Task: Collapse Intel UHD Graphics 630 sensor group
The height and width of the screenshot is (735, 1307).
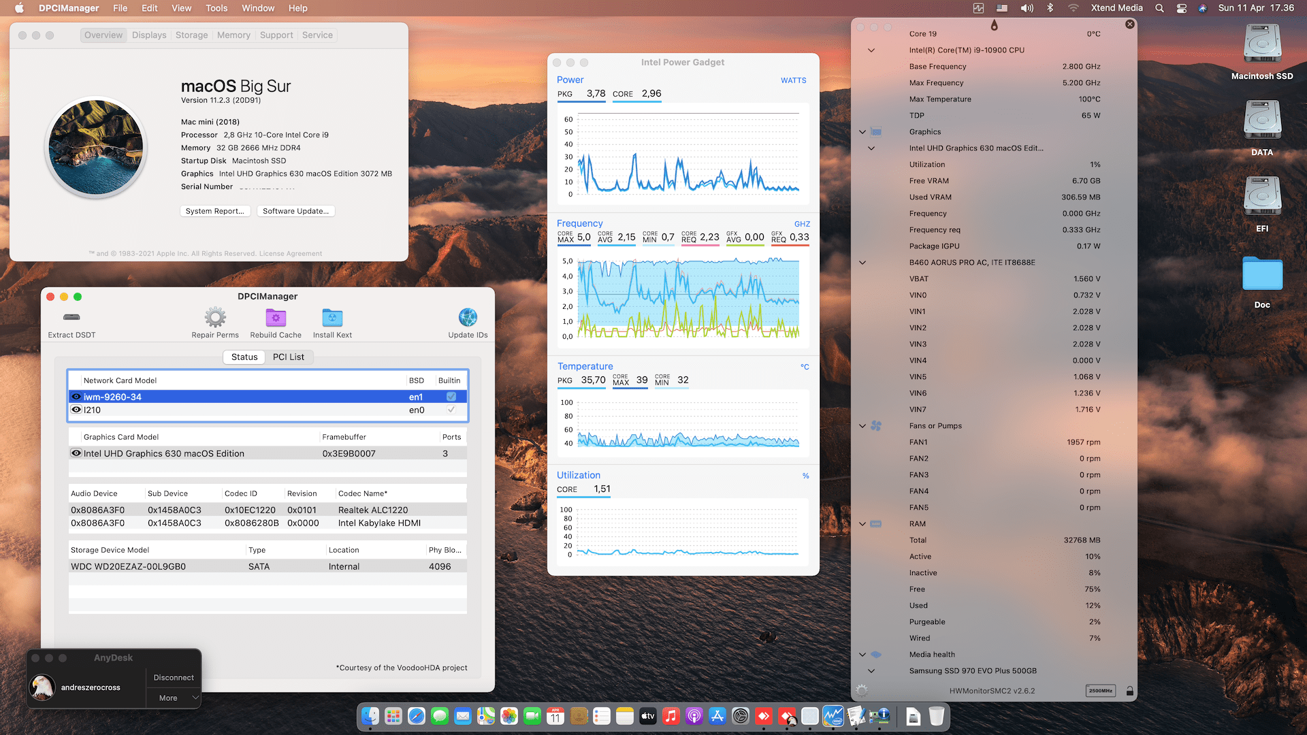Action: point(871,148)
